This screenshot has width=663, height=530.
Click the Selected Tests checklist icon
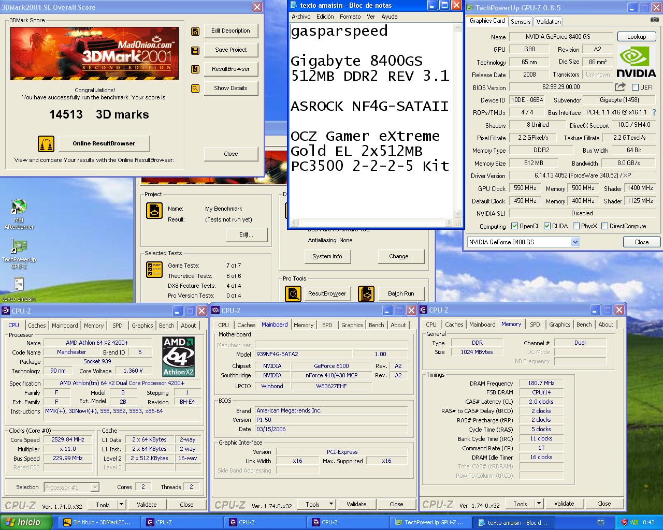(x=154, y=270)
